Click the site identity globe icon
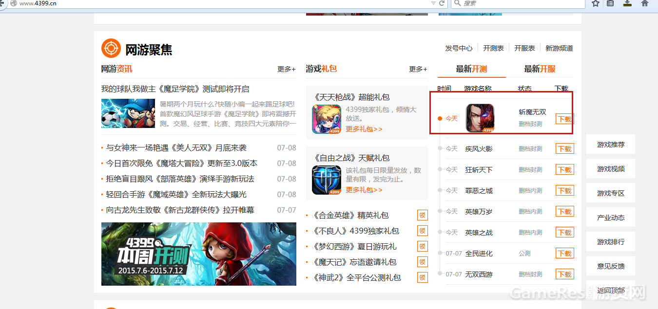The image size is (658, 309). pos(13,3)
